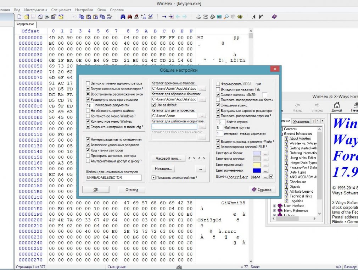Viewport: 358px width, 270px height.
Task: Enable Вкладки при нажатии Tab checkbox
Action: pos(218,89)
